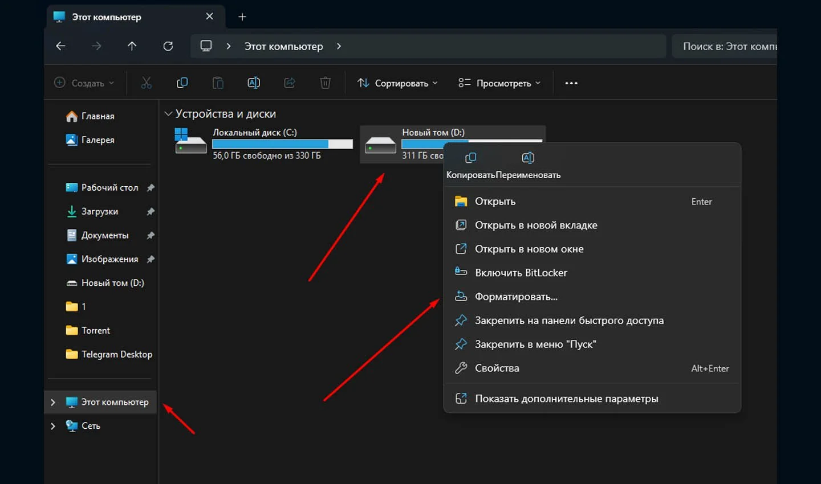Open Новый том (D:) in the sidebar
Viewport: 821px width, 484px height.
(105, 283)
